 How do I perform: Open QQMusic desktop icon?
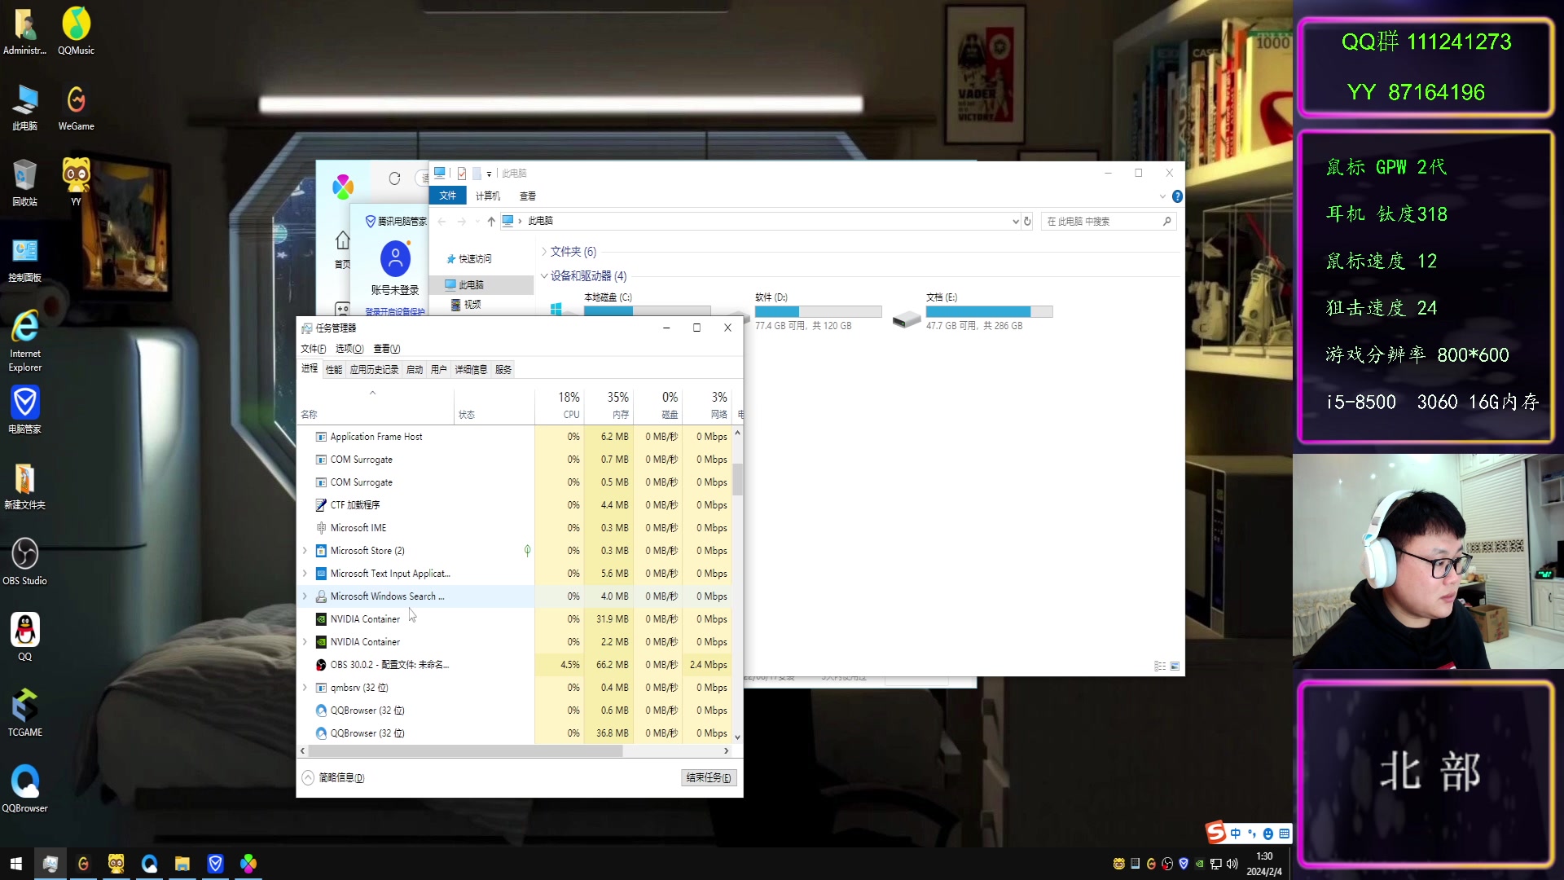coord(76,31)
